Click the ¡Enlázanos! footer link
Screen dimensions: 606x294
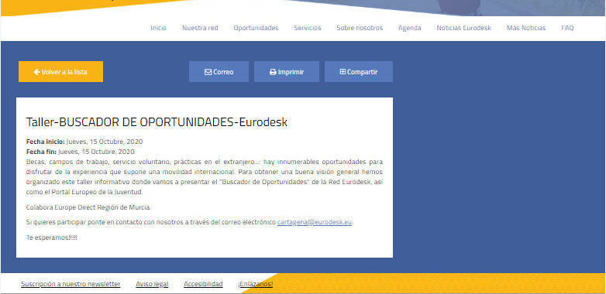coord(256,285)
